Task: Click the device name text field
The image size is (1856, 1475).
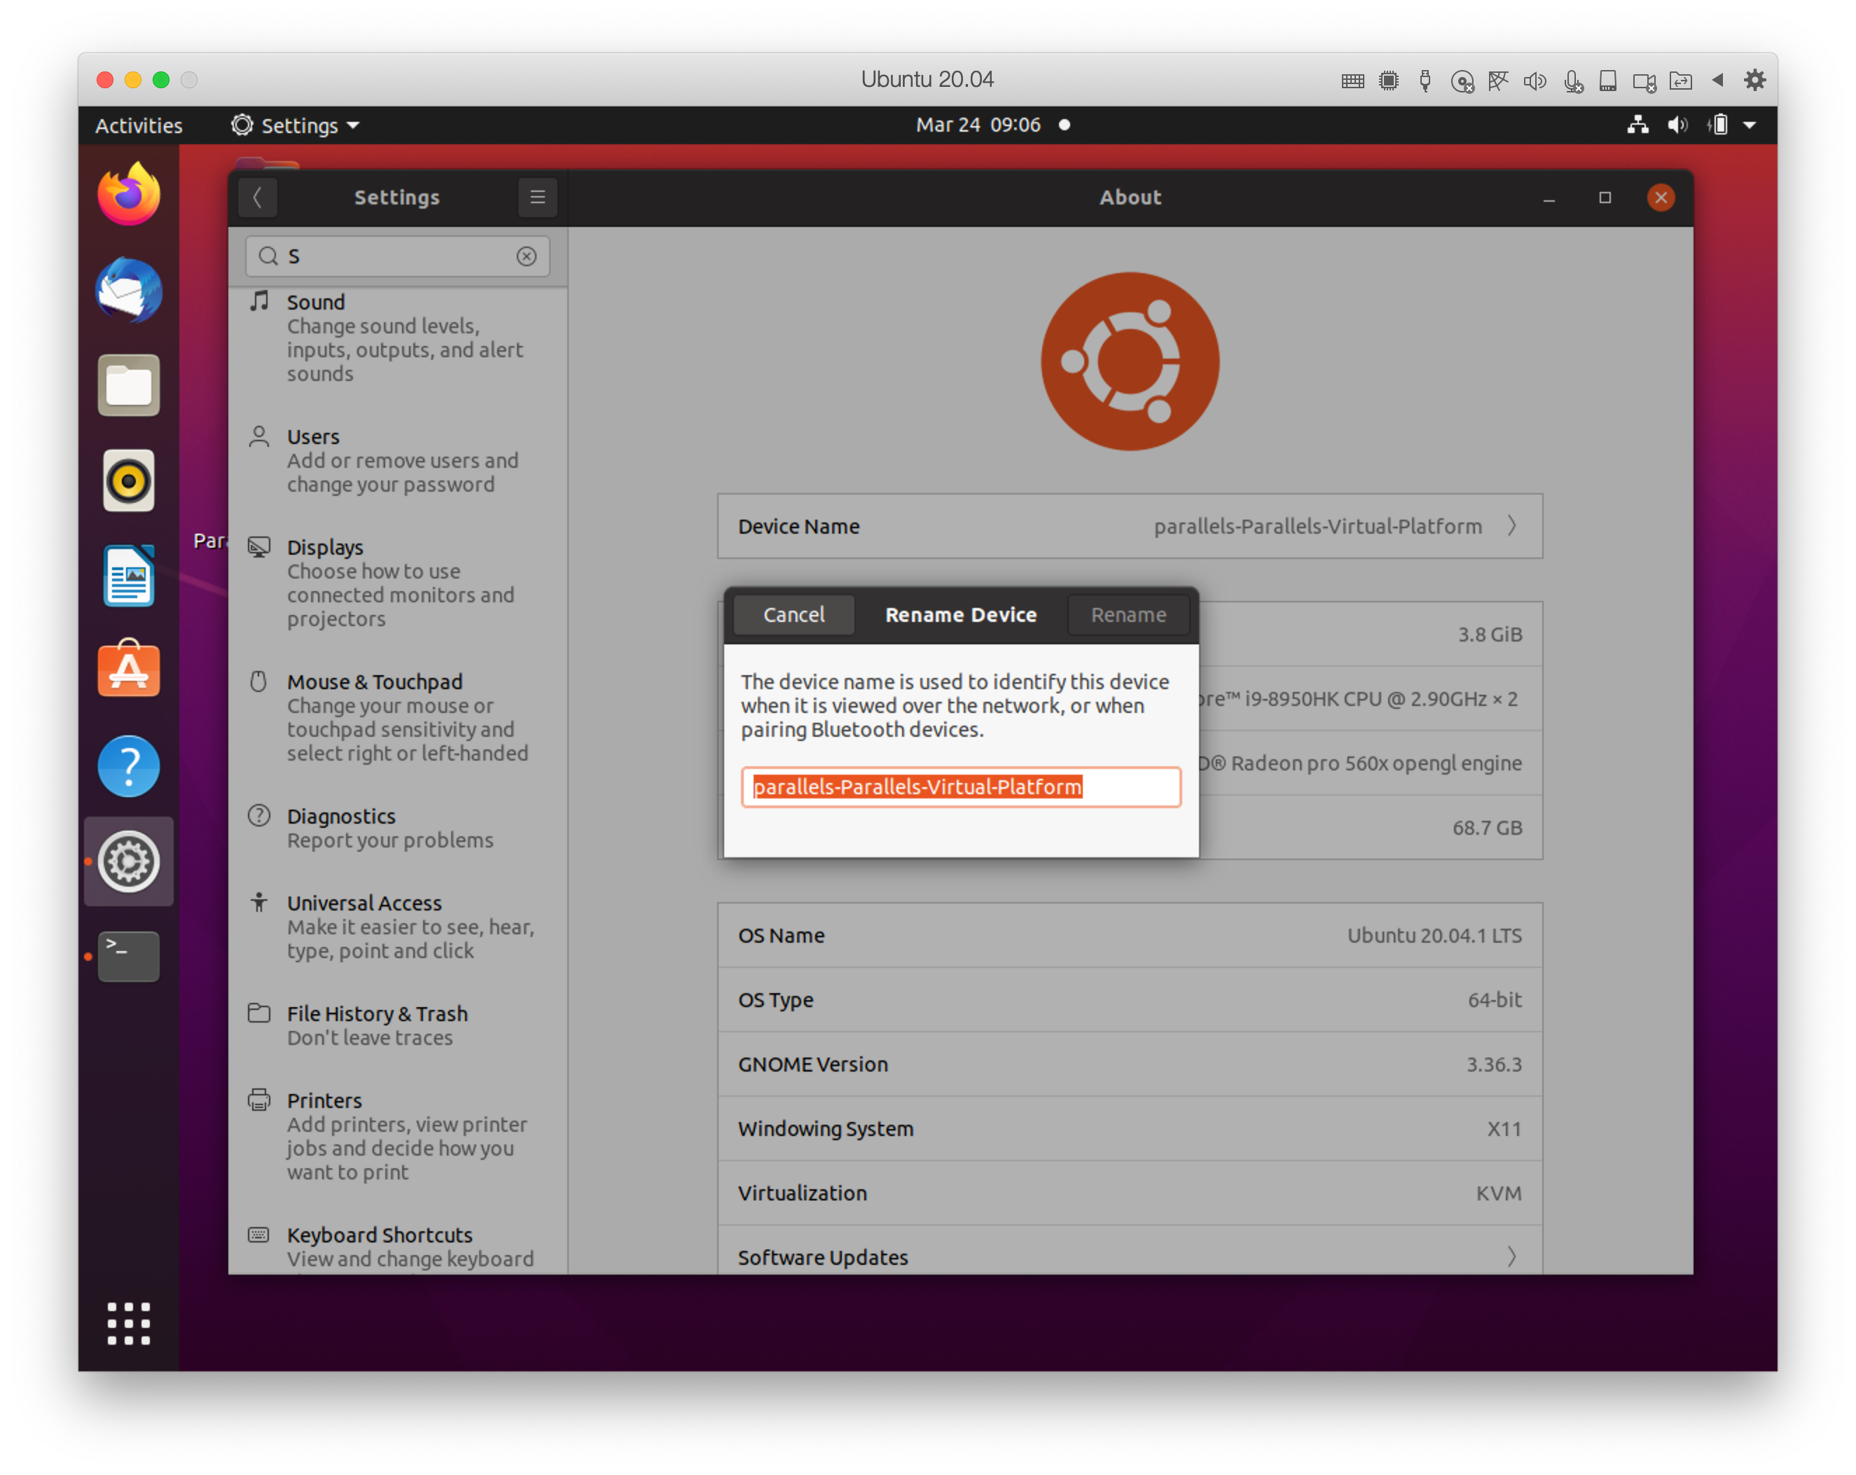Action: pyautogui.click(x=960, y=787)
